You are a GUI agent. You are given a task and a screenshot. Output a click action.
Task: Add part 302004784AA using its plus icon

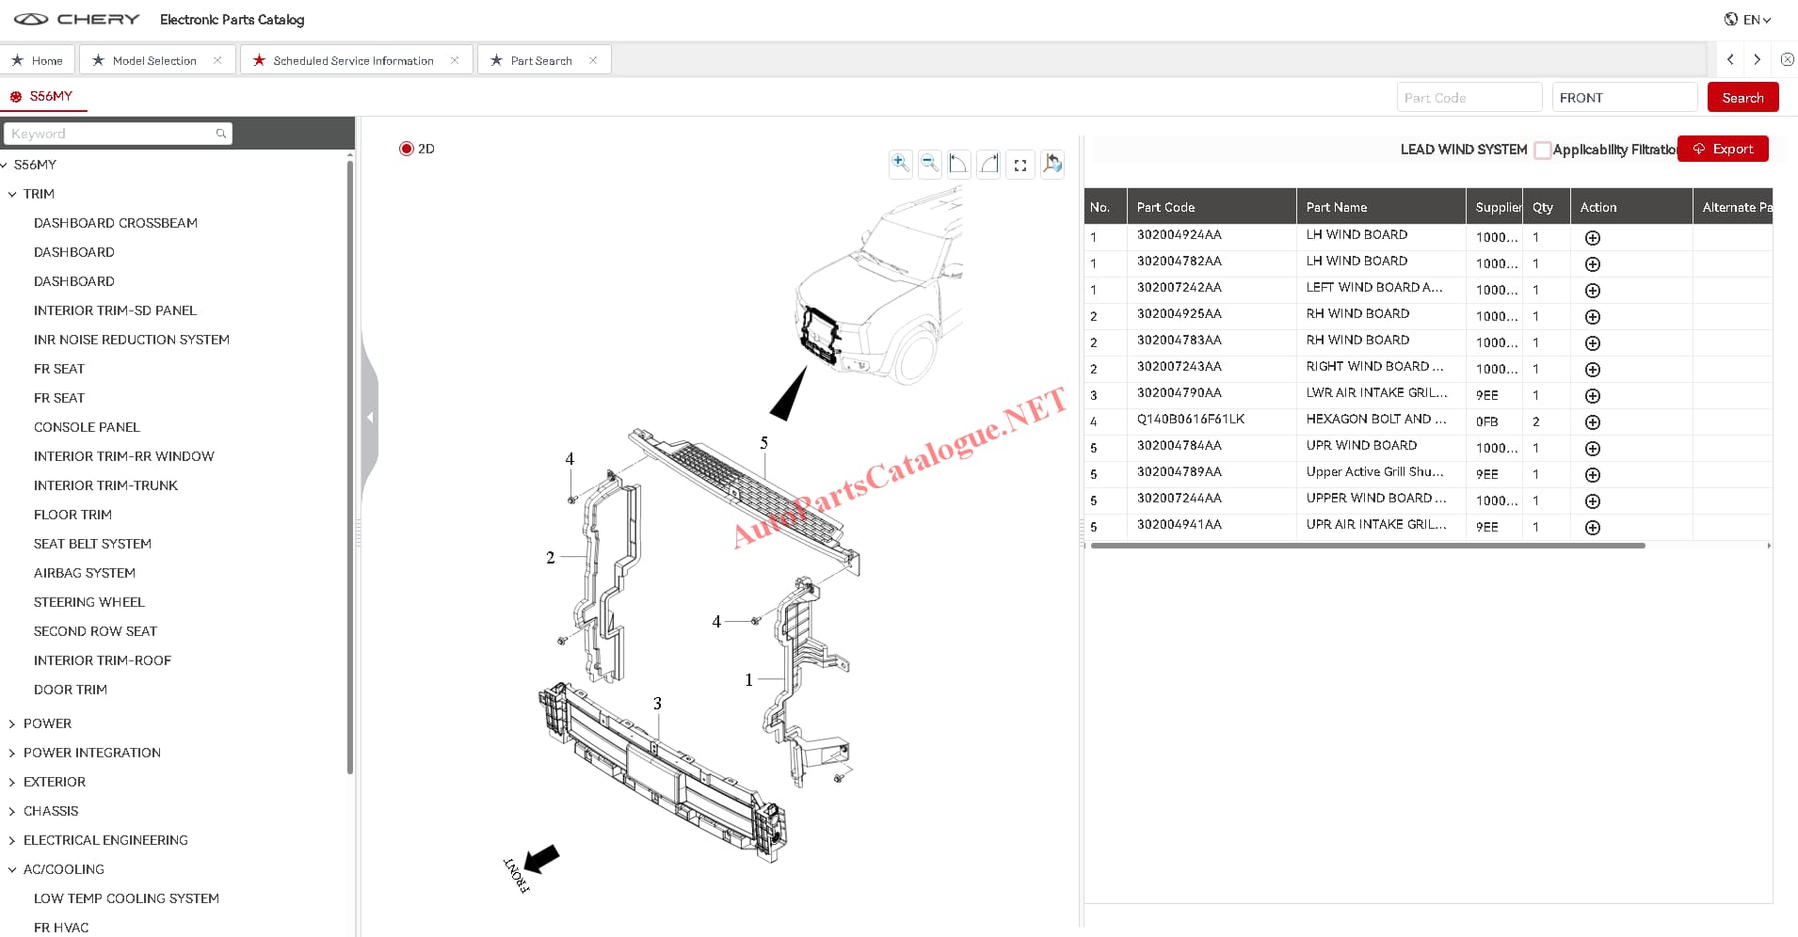click(x=1593, y=449)
